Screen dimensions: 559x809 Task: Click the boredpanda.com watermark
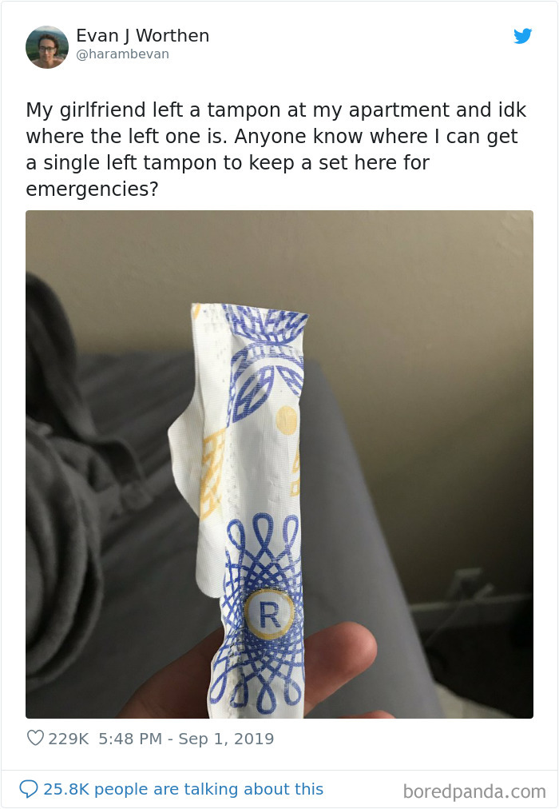(474, 791)
